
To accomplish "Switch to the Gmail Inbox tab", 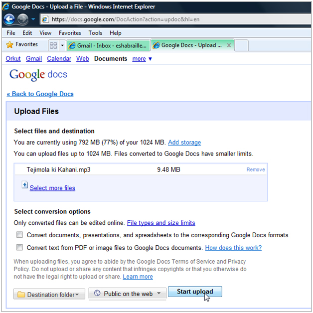I will (x=108, y=45).
